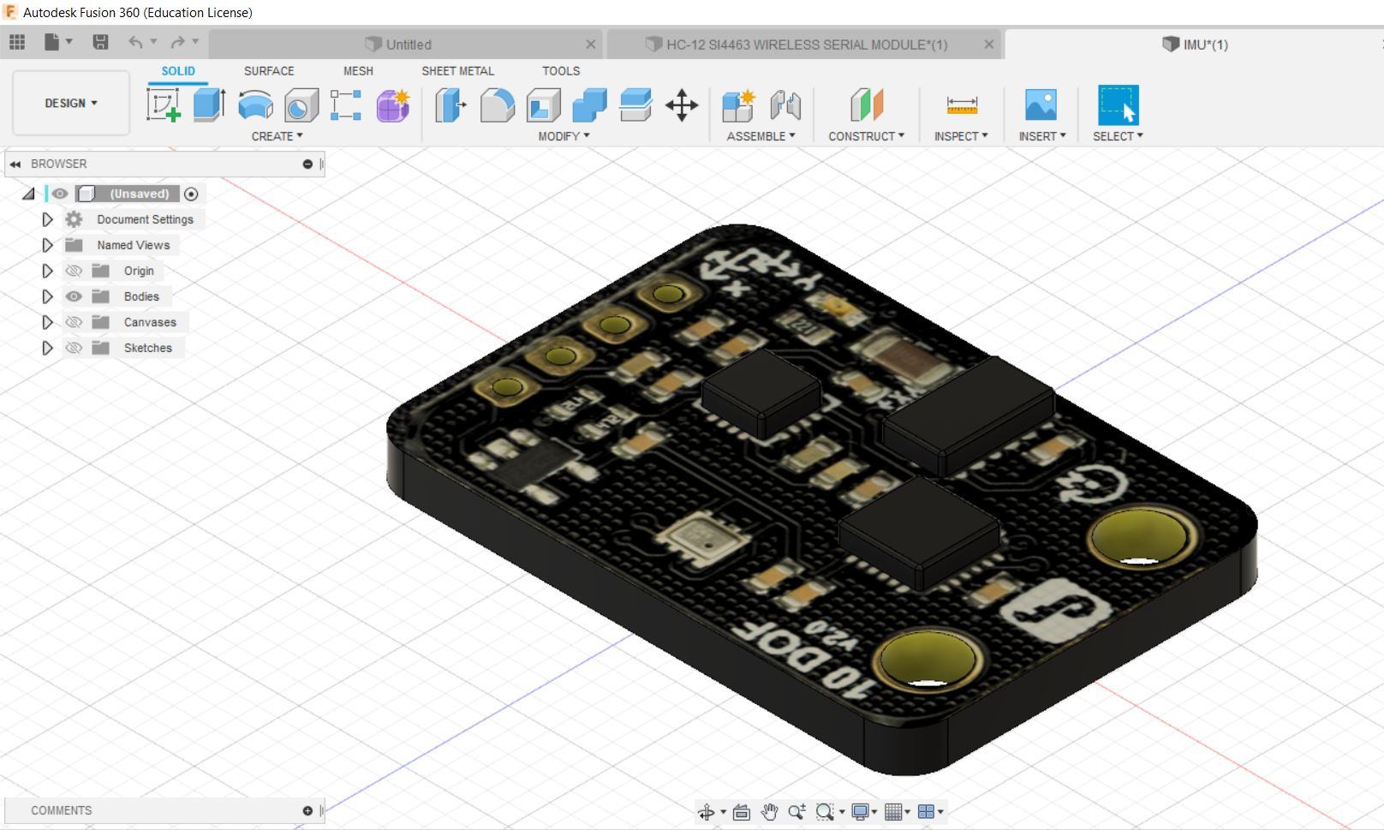Click the Pan hand icon
Screen dimensions: 1384x830
point(769,812)
